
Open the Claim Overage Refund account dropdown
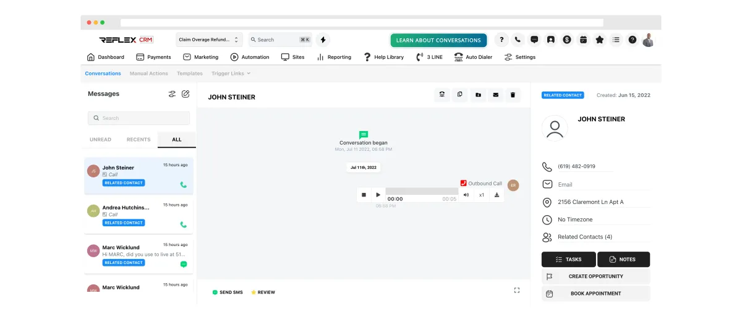coord(209,40)
